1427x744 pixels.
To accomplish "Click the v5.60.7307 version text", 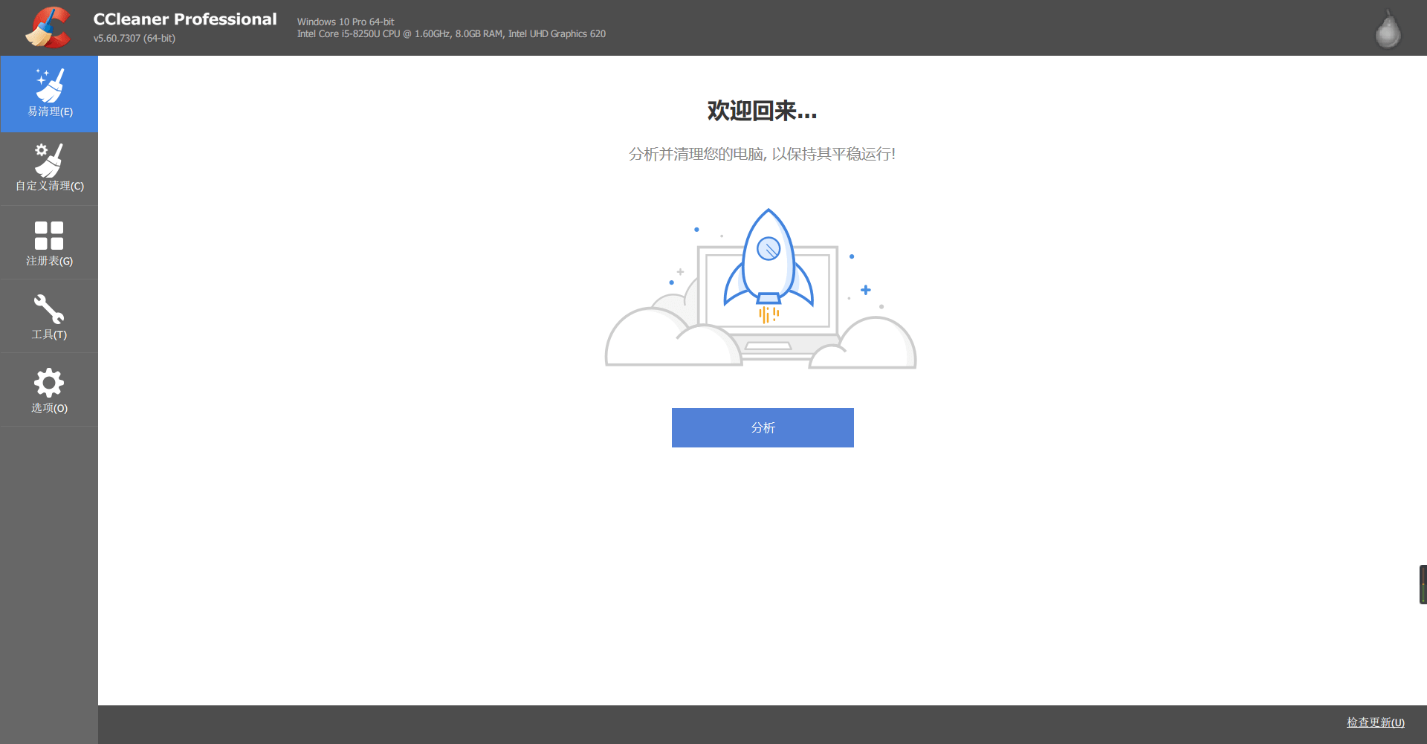I will 135,38.
